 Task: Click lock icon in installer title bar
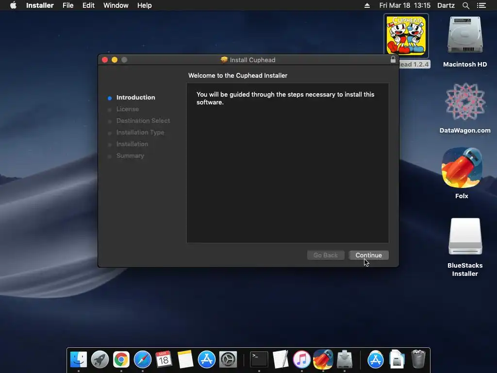(393, 60)
